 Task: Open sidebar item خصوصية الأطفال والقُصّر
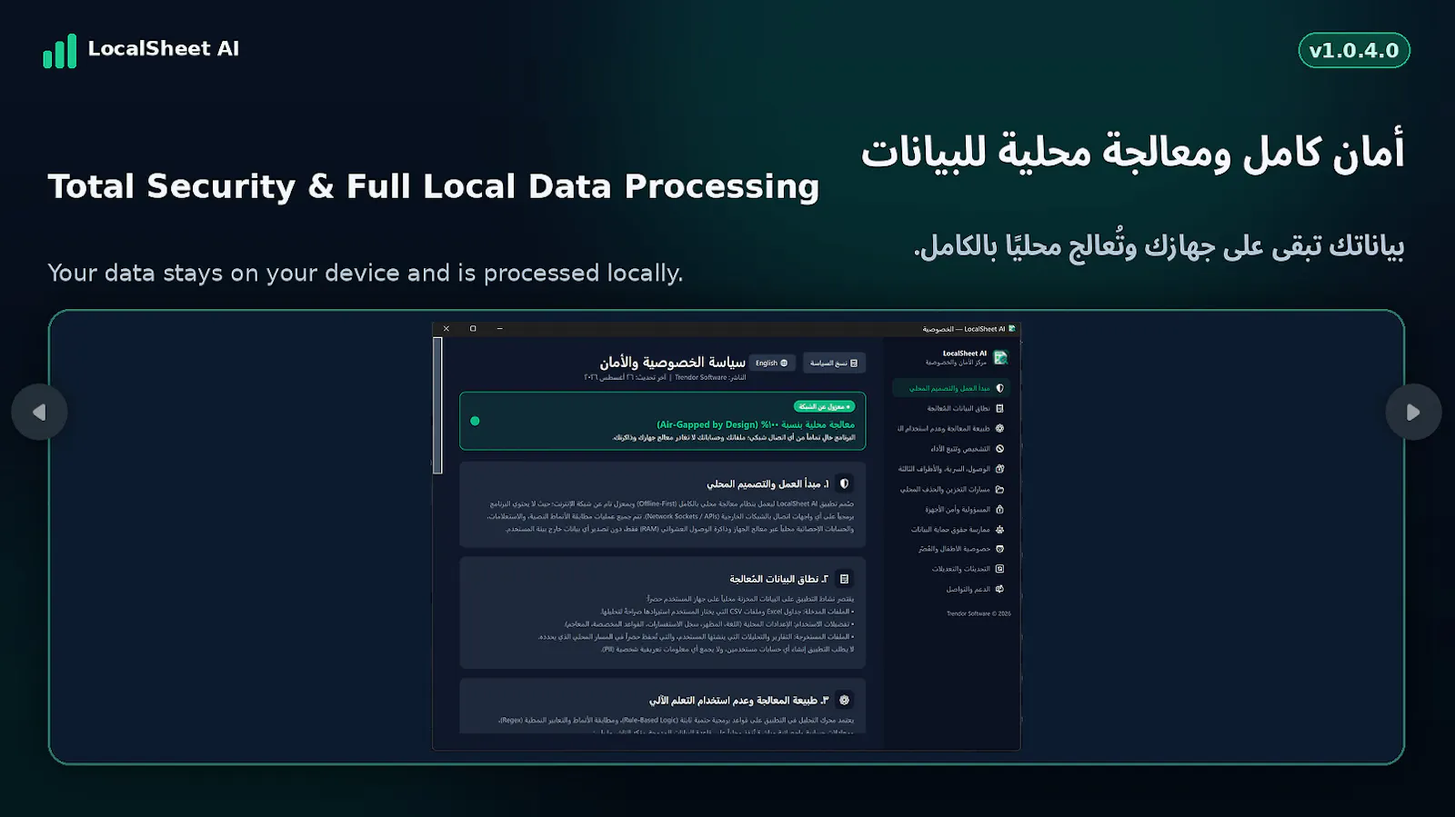pyautogui.click(x=951, y=549)
